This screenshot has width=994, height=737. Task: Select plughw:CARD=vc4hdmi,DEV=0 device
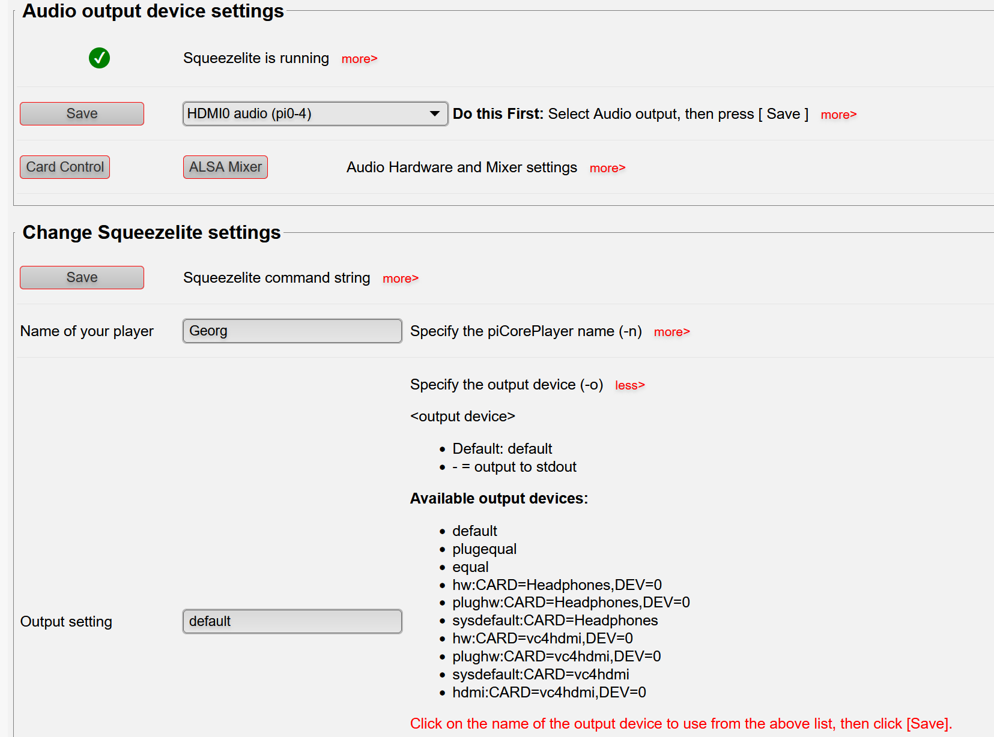[557, 657]
